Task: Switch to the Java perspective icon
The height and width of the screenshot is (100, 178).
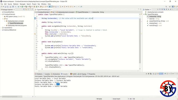Action: [173, 7]
